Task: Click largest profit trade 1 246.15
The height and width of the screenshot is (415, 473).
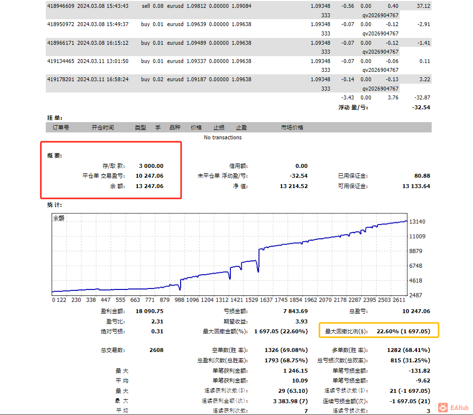Action: pyautogui.click(x=295, y=371)
